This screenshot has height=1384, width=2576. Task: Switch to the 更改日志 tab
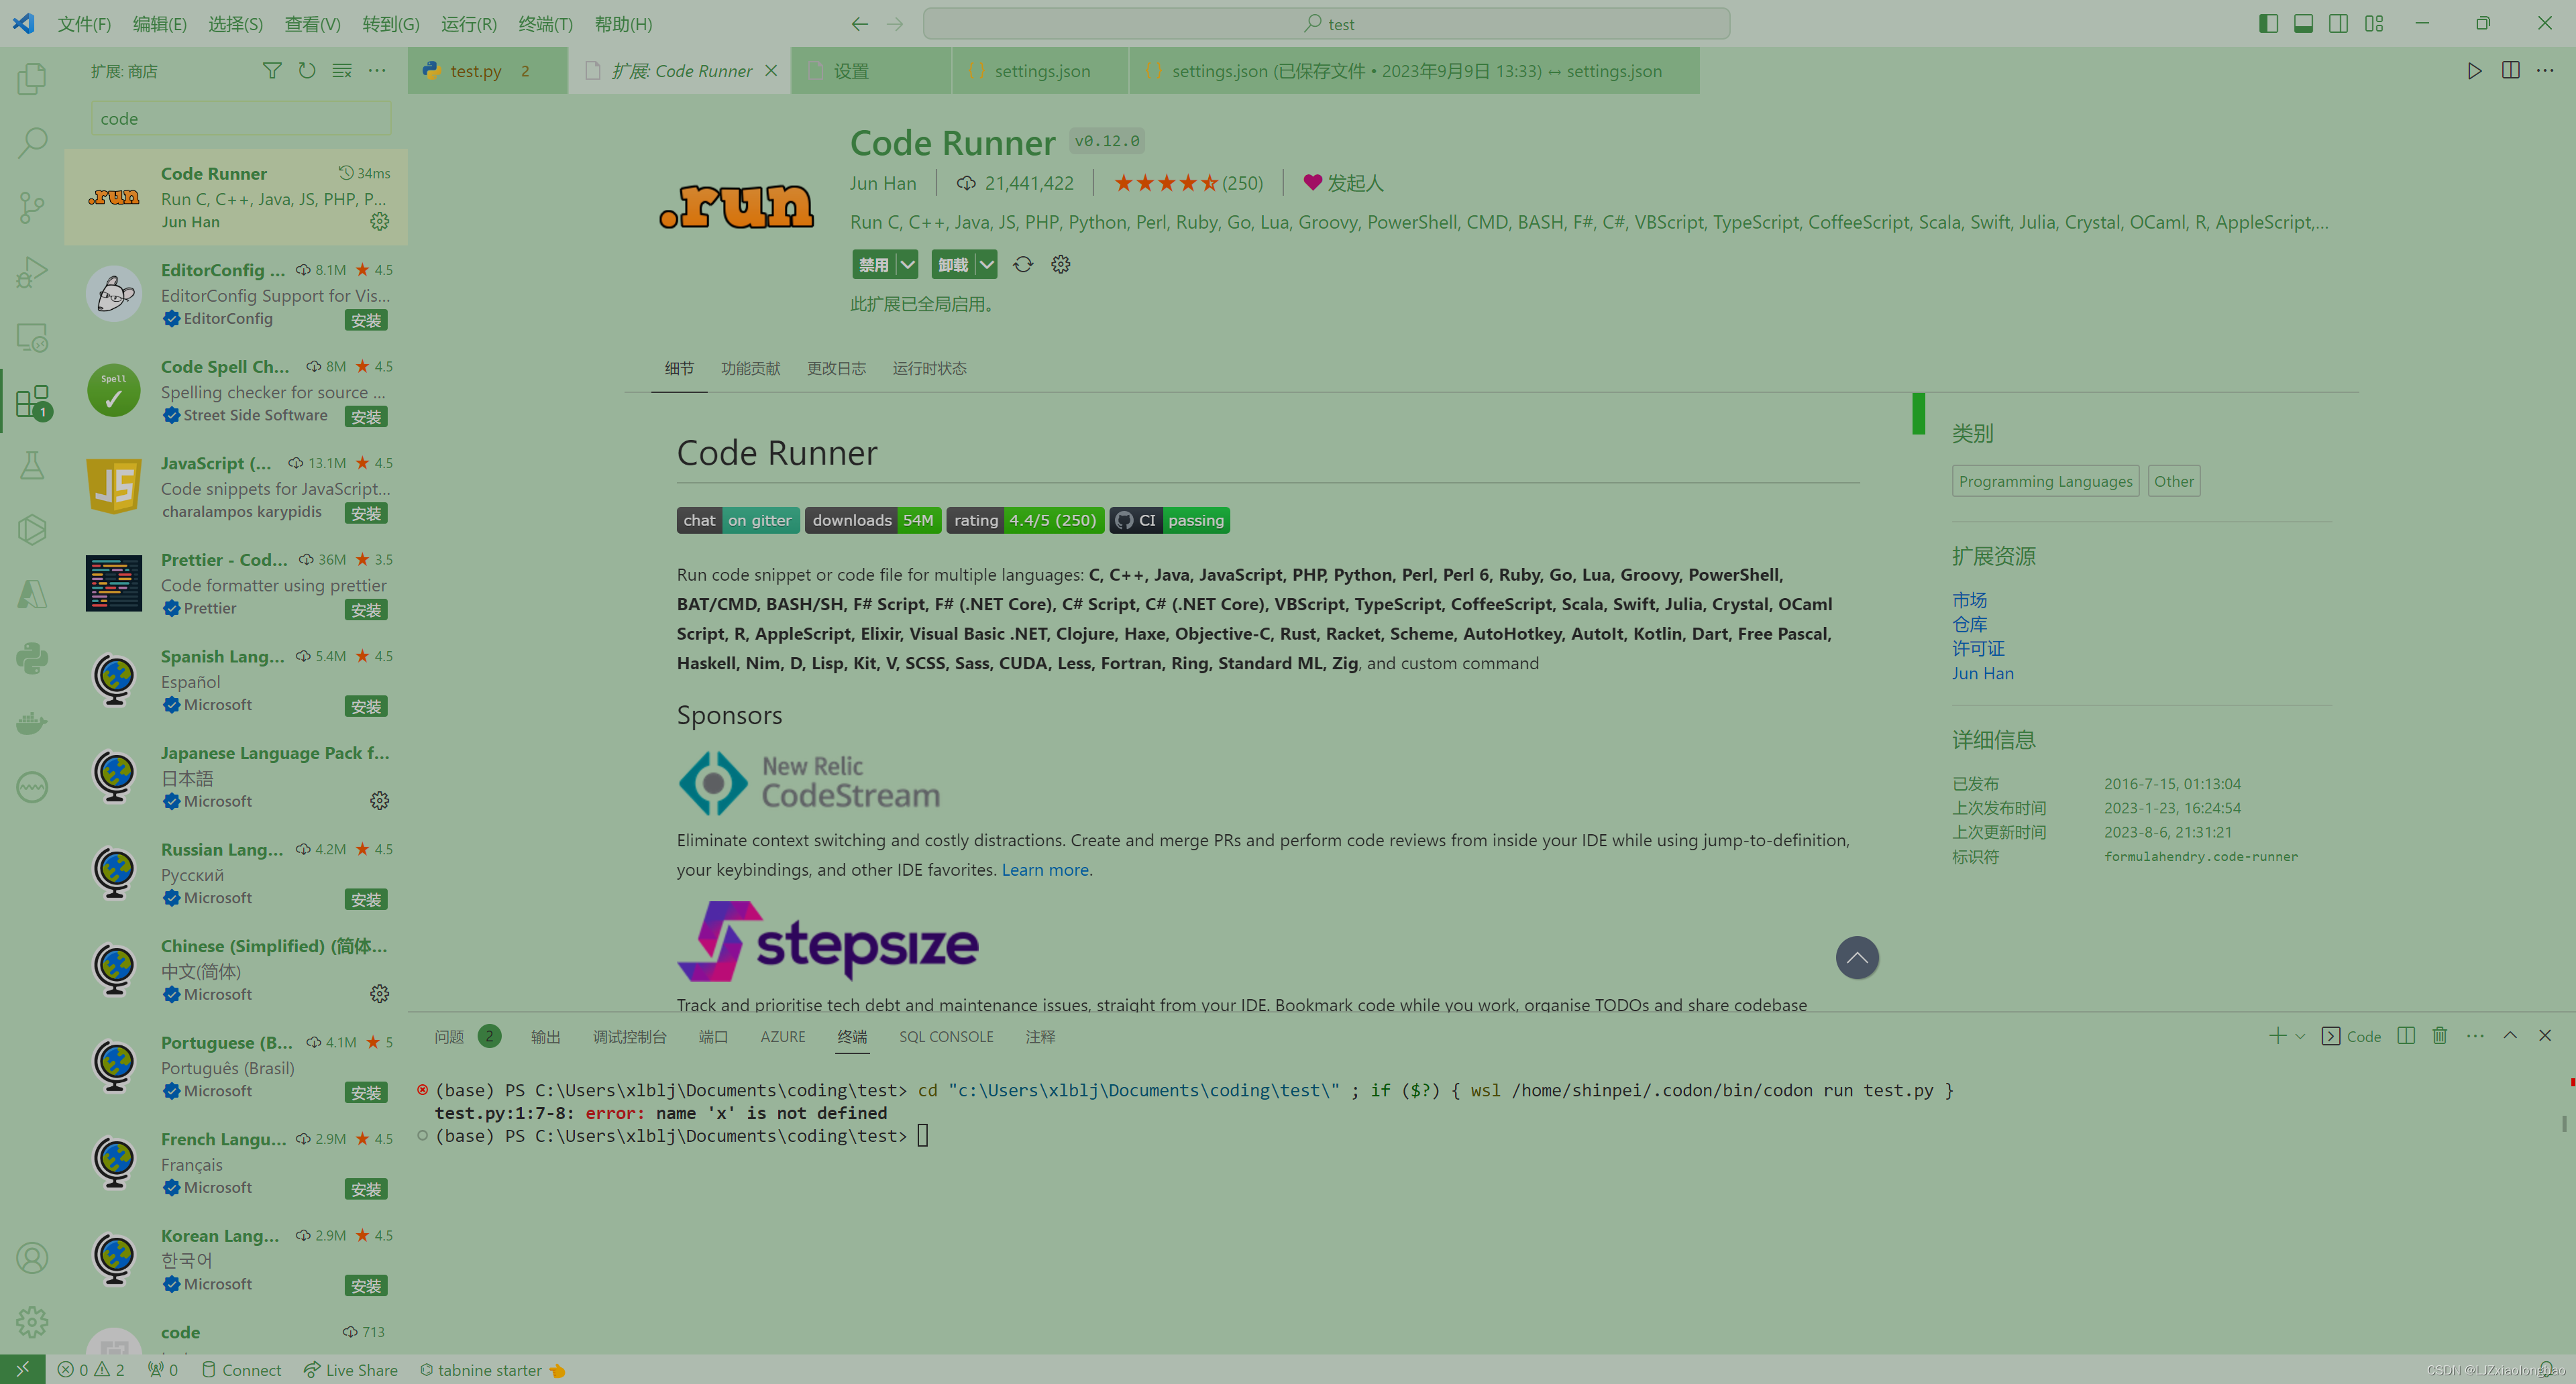point(836,367)
